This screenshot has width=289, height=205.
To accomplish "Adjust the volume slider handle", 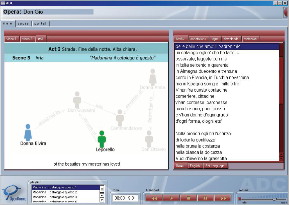I will pyautogui.click(x=274, y=199).
